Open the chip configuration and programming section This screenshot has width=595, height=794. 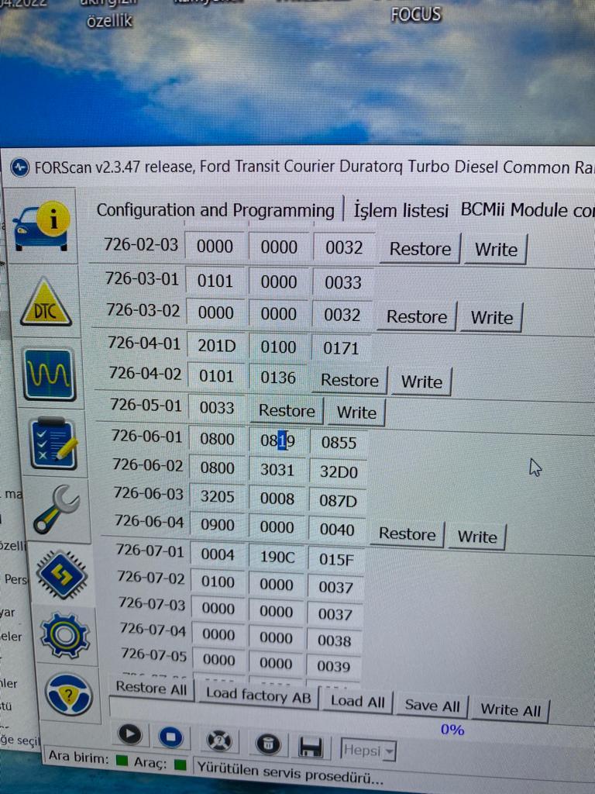[61, 575]
